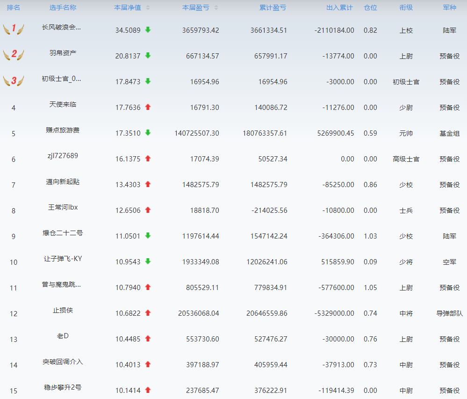Click the 累计盈亏 column header
This screenshot has height=399, width=467.
click(x=273, y=8)
